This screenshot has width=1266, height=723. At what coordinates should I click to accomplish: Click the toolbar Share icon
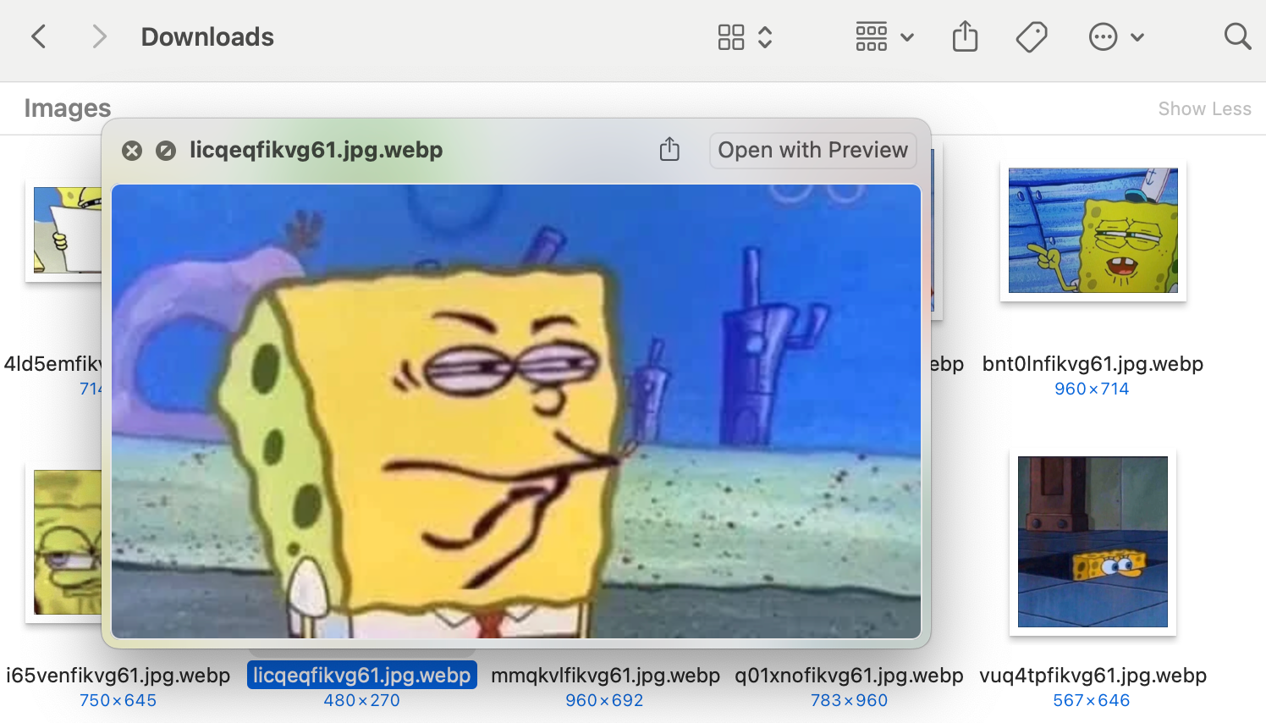click(965, 36)
